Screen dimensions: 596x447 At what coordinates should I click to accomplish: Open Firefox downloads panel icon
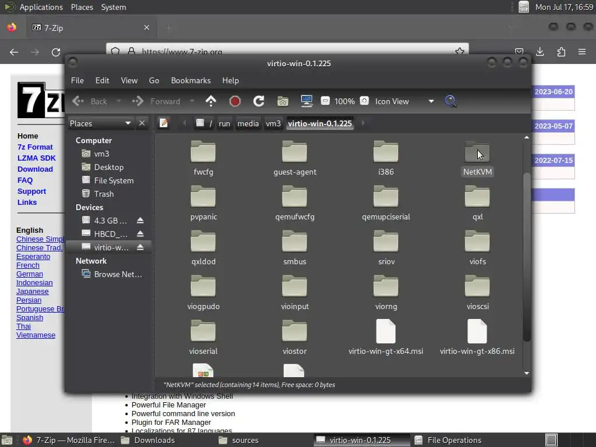point(540,52)
